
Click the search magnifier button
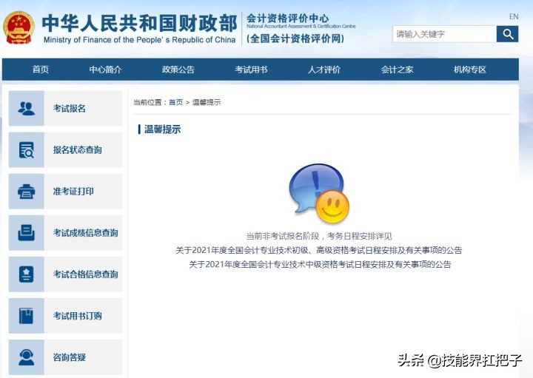click(x=507, y=34)
